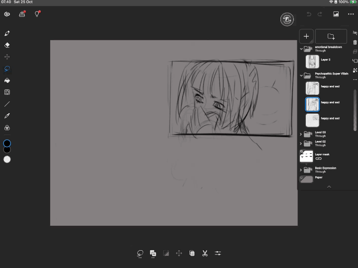Select the emotional breakdown folder name

pos(328,47)
